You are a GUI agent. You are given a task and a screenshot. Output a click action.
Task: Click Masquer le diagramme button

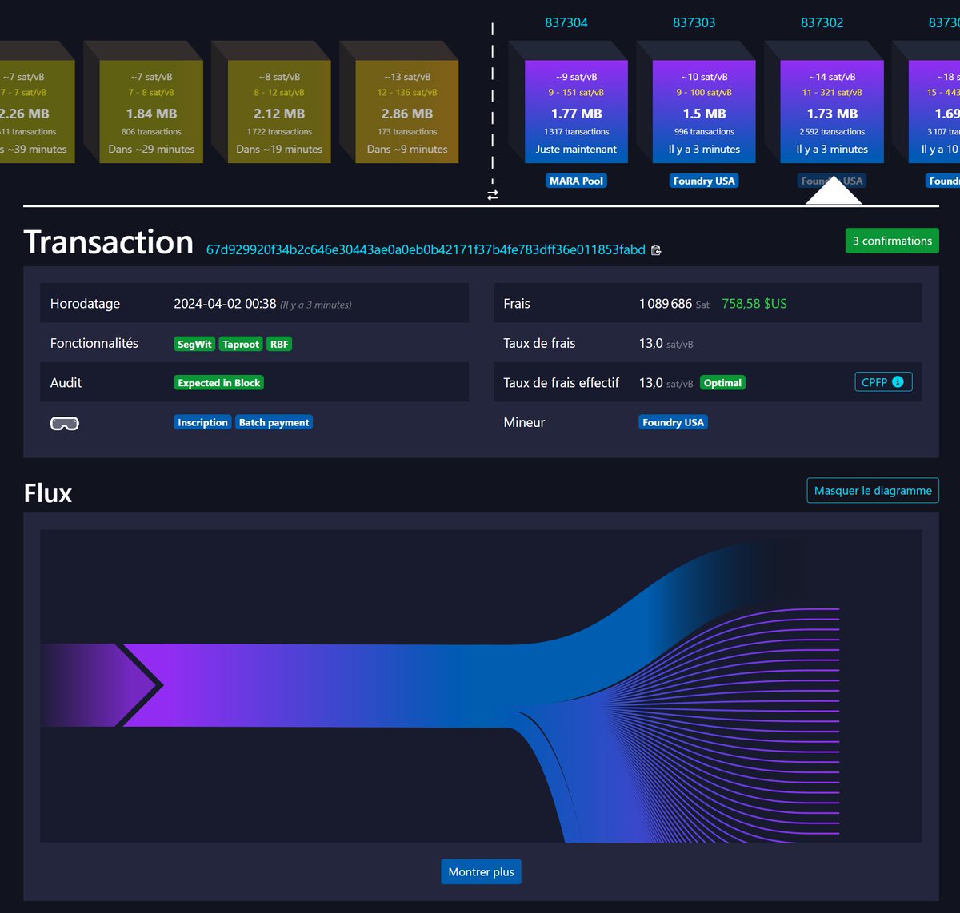pyautogui.click(x=873, y=491)
